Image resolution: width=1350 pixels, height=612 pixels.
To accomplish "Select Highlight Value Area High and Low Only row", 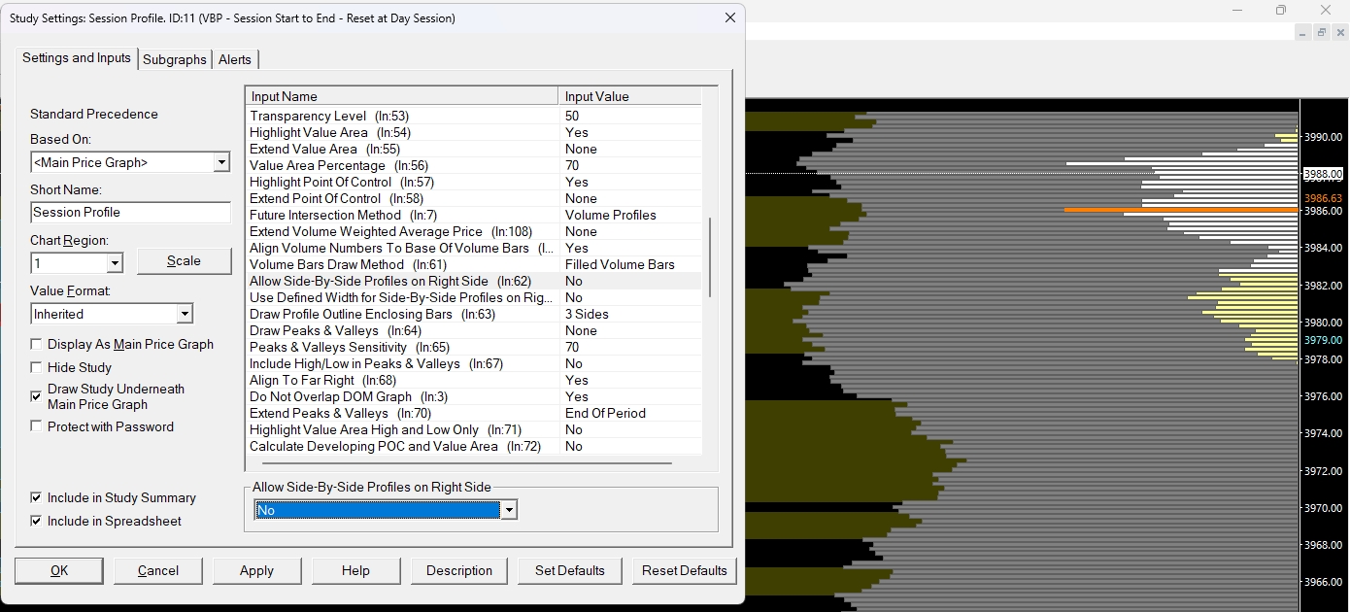I will tap(474, 429).
